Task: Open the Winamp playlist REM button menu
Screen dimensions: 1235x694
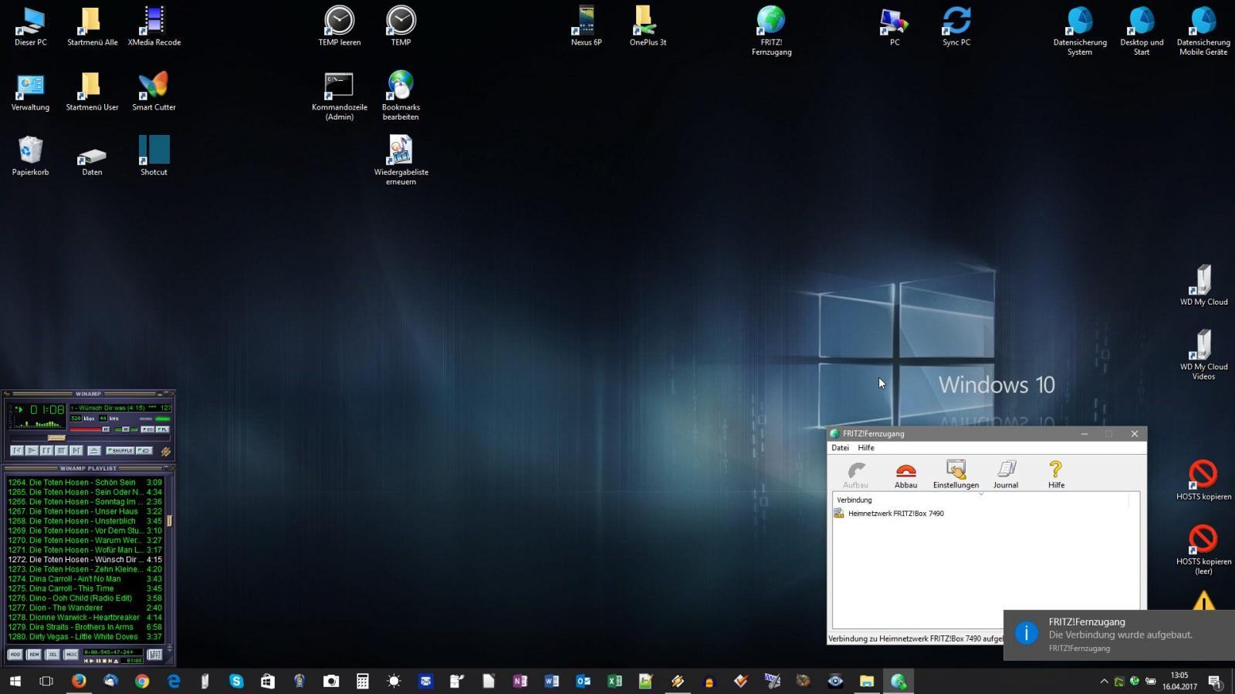Action: 34,655
